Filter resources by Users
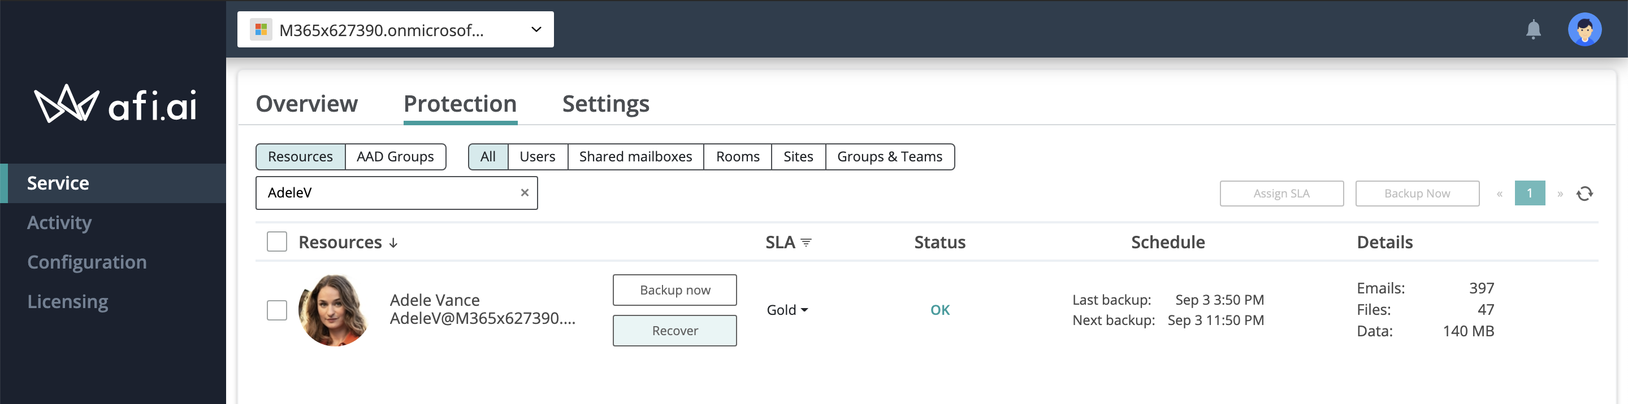 (x=537, y=156)
